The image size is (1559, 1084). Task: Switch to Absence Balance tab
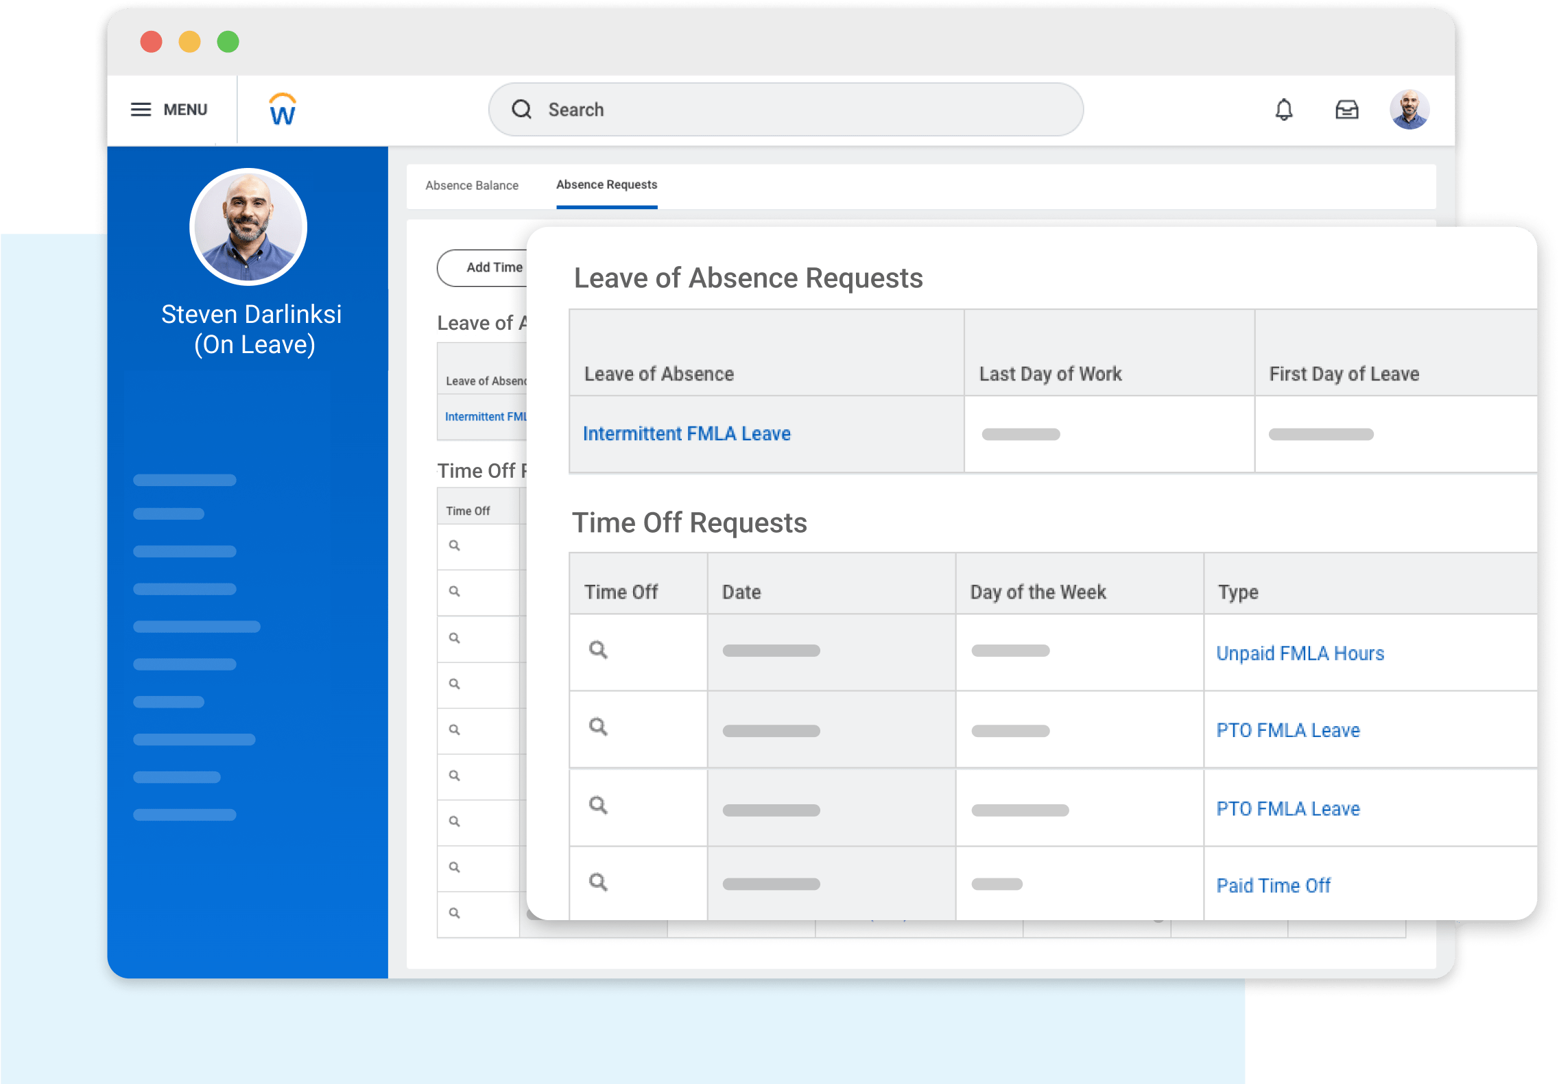[472, 186]
